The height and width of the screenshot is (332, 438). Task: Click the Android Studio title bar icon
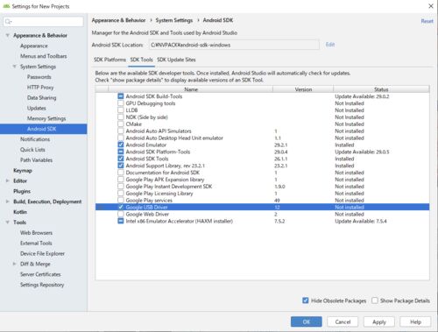pos(6,6)
